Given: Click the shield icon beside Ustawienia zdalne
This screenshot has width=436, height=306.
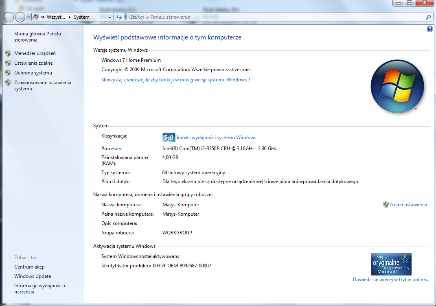Looking at the screenshot, I should pyautogui.click(x=8, y=63).
